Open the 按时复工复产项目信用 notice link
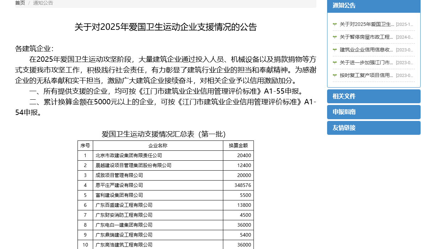This screenshot has height=249, width=427. [x=367, y=75]
